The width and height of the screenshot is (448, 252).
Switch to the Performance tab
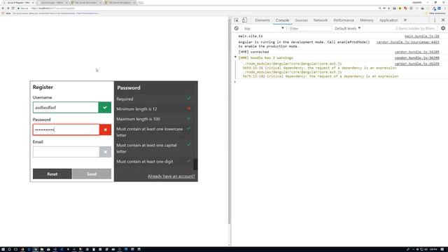click(344, 20)
